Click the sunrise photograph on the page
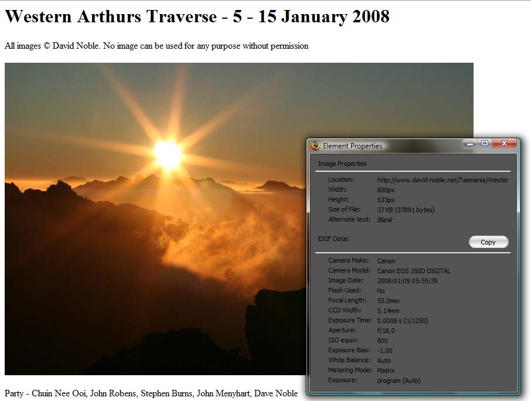This screenshot has height=401, width=531. pos(155,219)
